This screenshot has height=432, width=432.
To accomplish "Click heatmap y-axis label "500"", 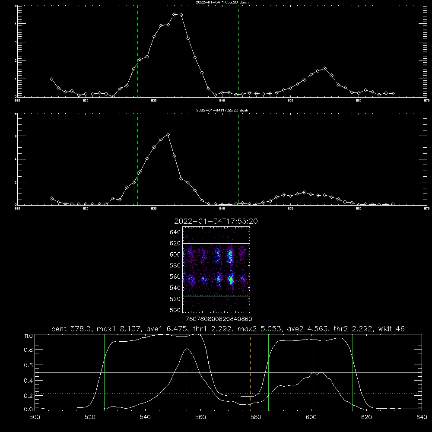I will coord(175,310).
